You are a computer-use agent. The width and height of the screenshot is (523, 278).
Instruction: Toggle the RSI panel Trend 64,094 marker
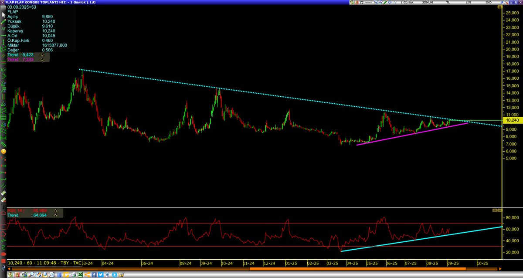56,215
